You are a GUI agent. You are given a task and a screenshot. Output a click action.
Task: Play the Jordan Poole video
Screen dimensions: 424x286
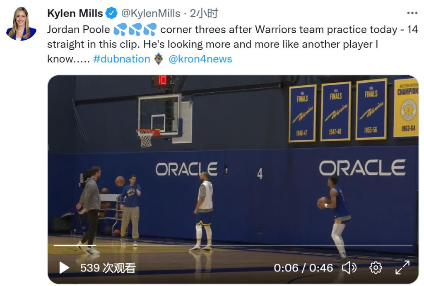click(64, 268)
